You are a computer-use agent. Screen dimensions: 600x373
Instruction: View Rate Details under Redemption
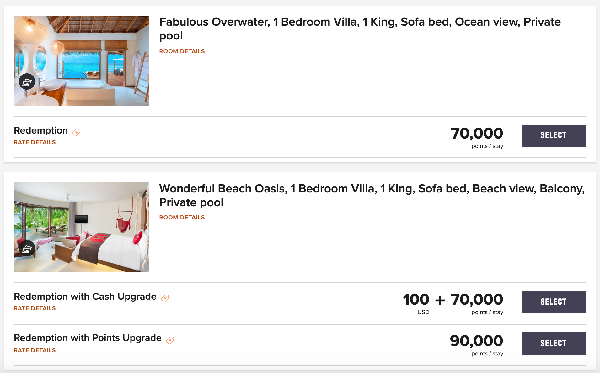(x=35, y=142)
